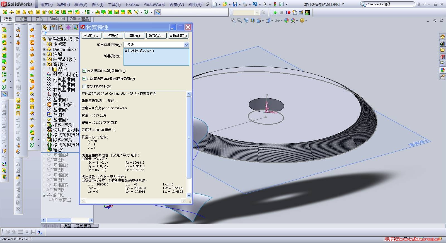Switch to the 模型 bottom tab

coord(67,226)
